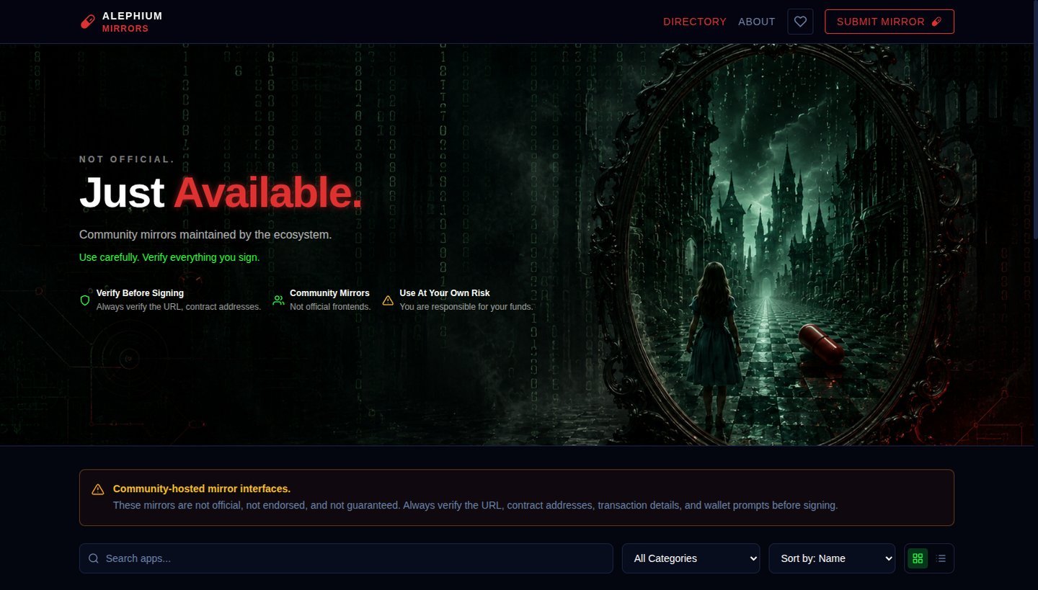This screenshot has height=590, width=1038.
Task: Click the ALEPHIUM MIRRORS brand text link
Action: [133, 22]
